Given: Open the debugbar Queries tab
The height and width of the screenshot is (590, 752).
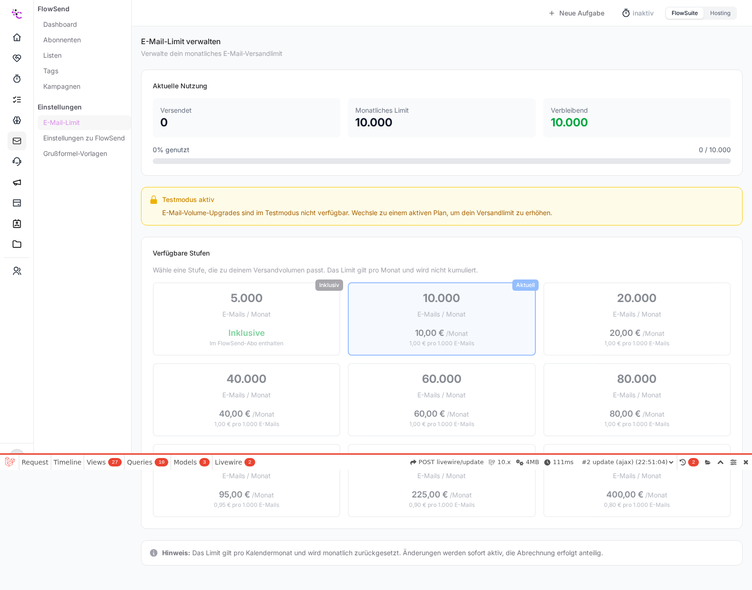Looking at the screenshot, I should click(x=147, y=462).
